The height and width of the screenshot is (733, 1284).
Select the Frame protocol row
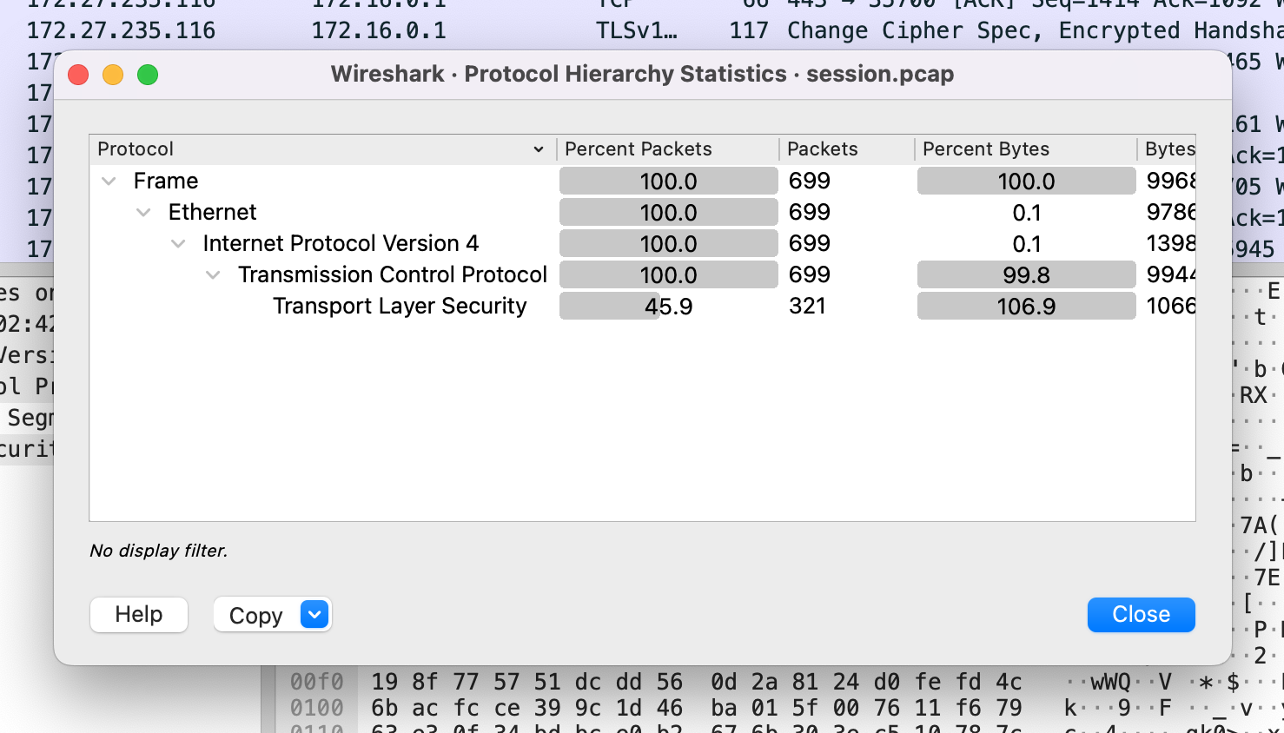(642, 181)
